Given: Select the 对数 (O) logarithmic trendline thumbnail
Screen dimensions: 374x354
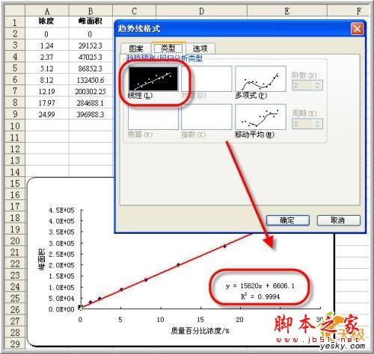Looking at the screenshot, I should click(x=206, y=78).
